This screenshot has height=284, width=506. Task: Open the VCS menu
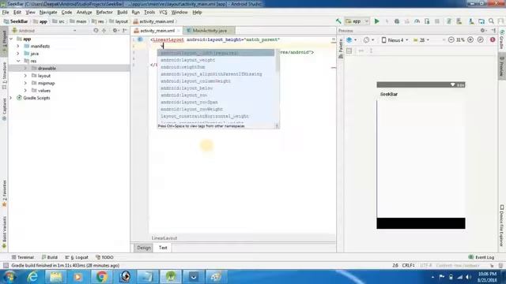pyautogui.click(x=164, y=13)
